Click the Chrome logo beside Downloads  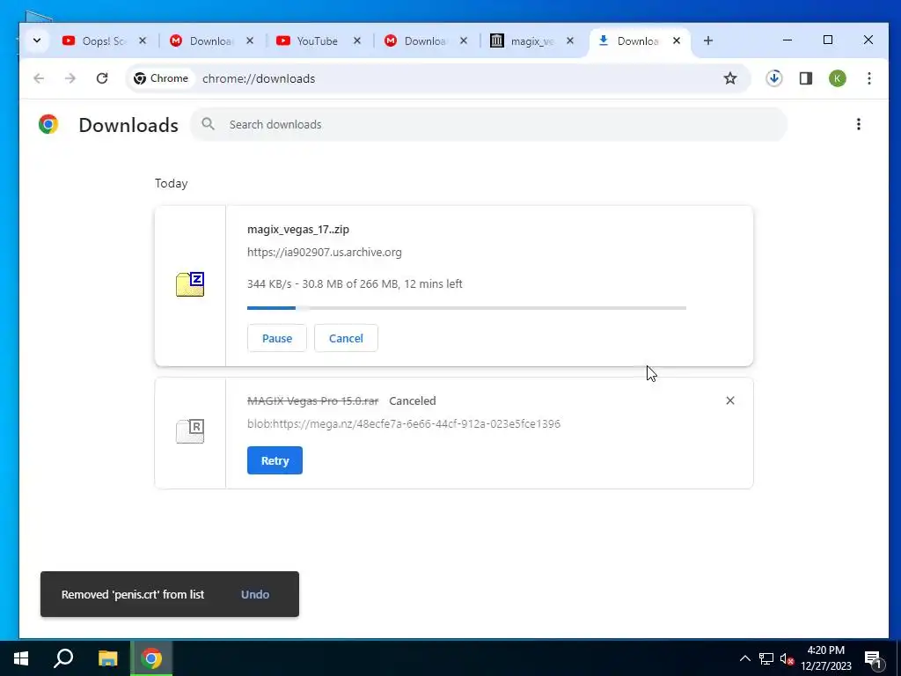pos(49,124)
